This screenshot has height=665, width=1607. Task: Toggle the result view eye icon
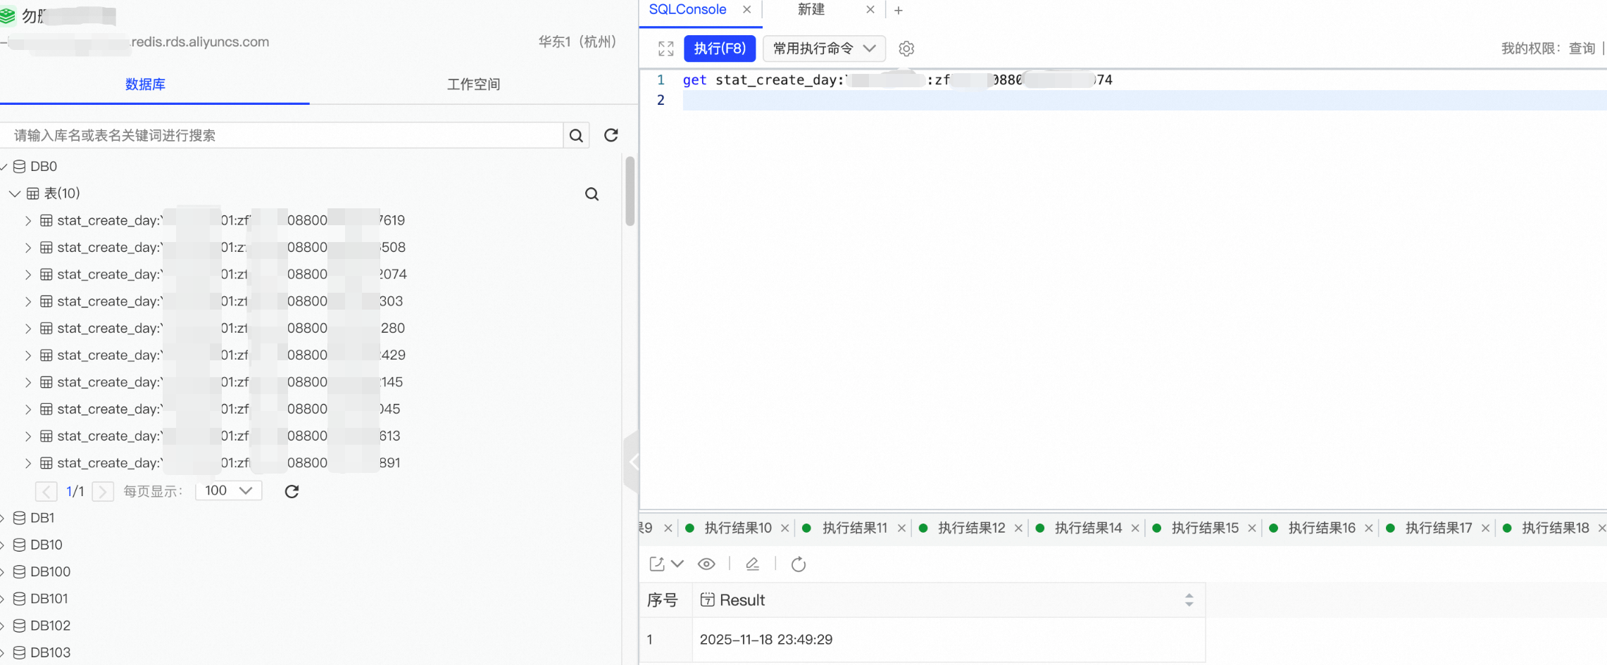(706, 564)
